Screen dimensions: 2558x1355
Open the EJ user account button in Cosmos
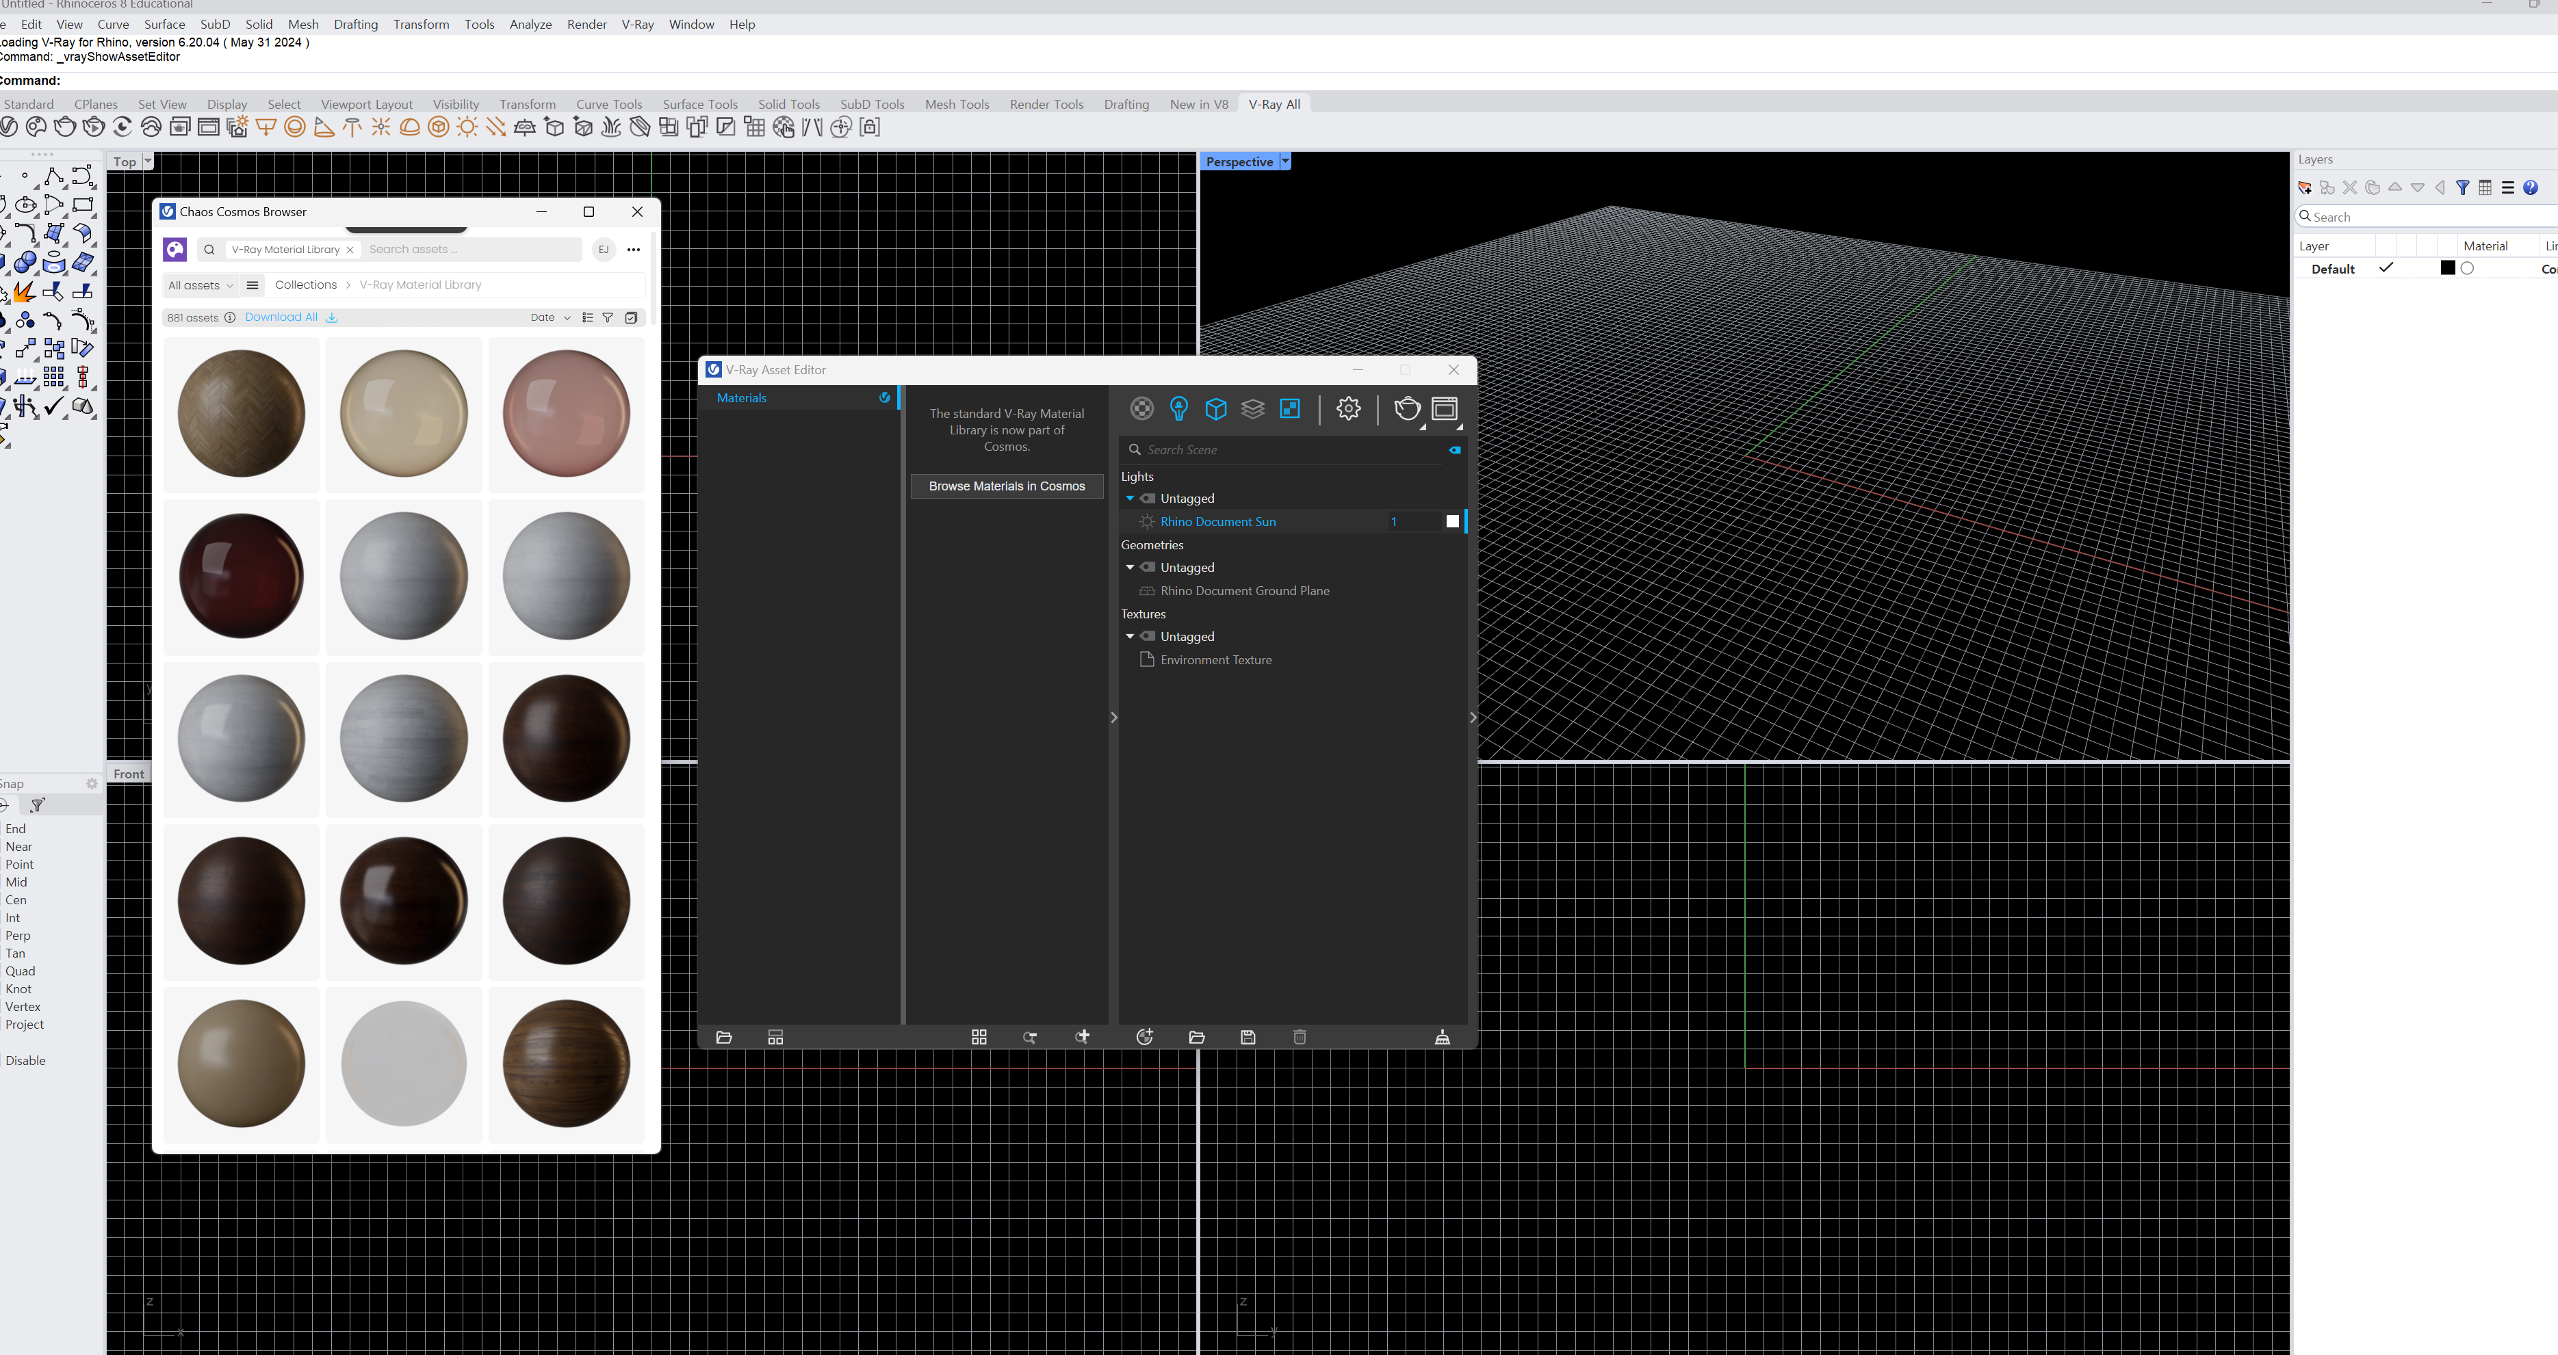point(604,250)
